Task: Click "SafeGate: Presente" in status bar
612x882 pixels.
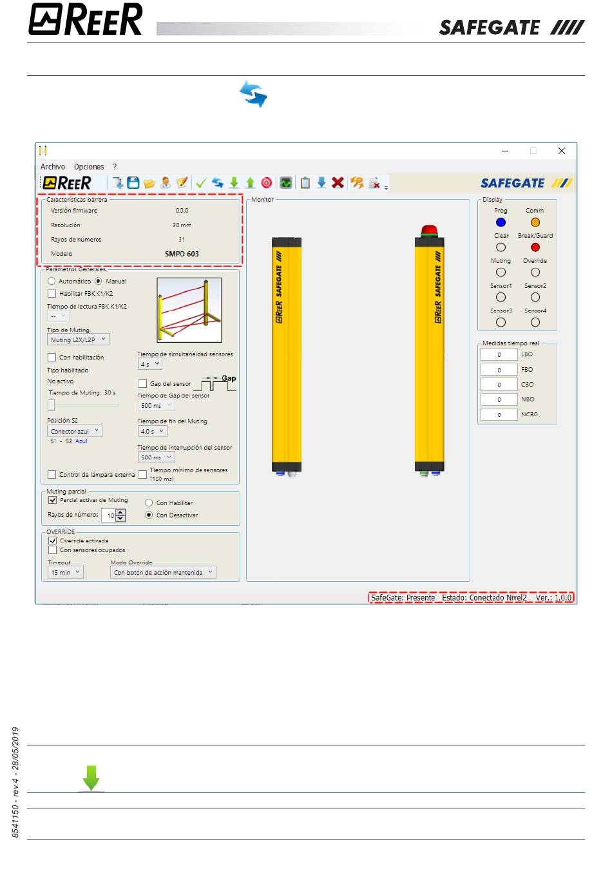Action: tap(403, 598)
